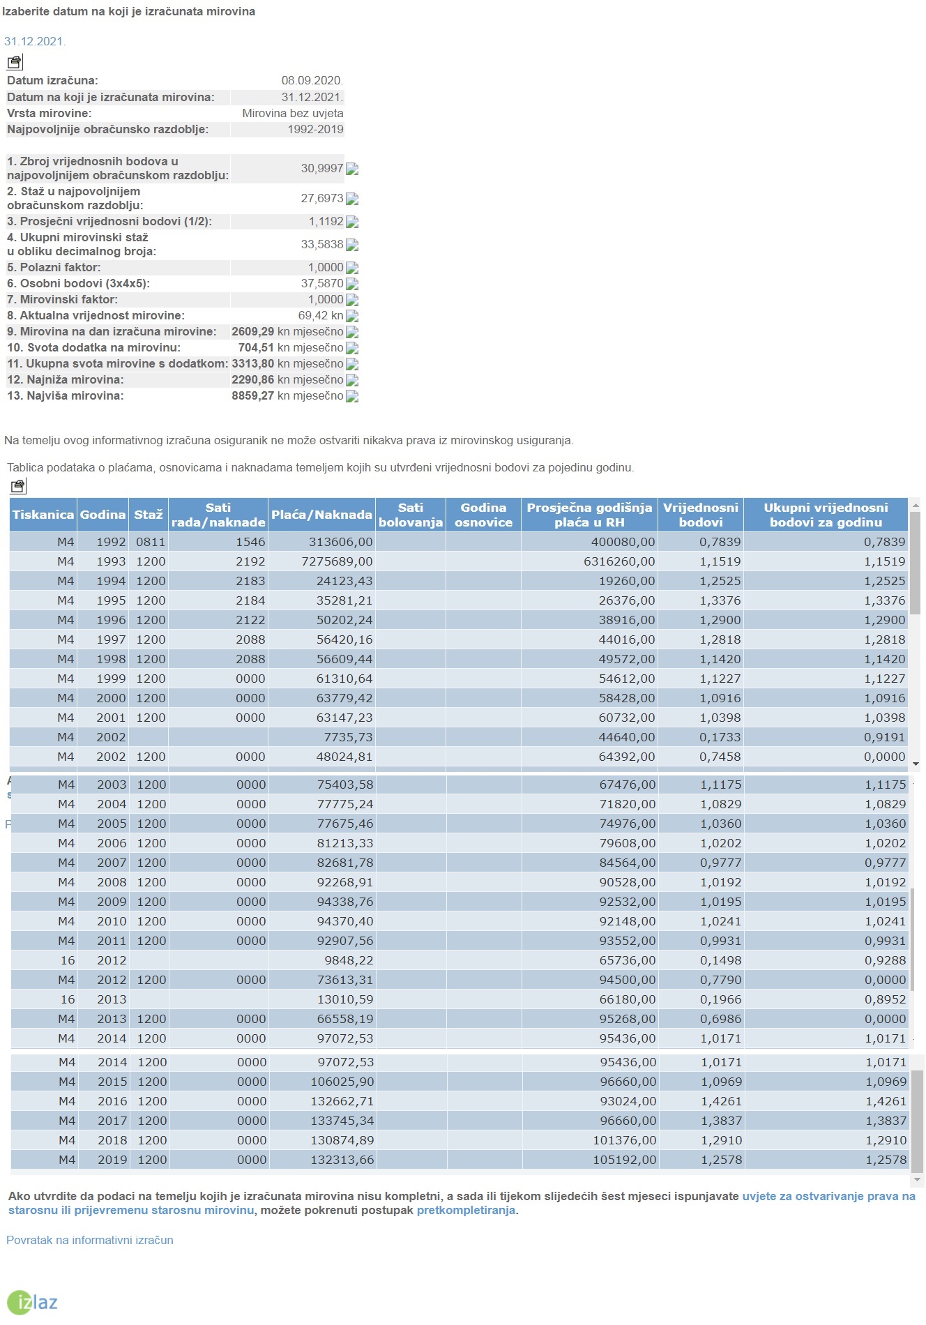Click Povratak na informativni izračun link

90,1240
